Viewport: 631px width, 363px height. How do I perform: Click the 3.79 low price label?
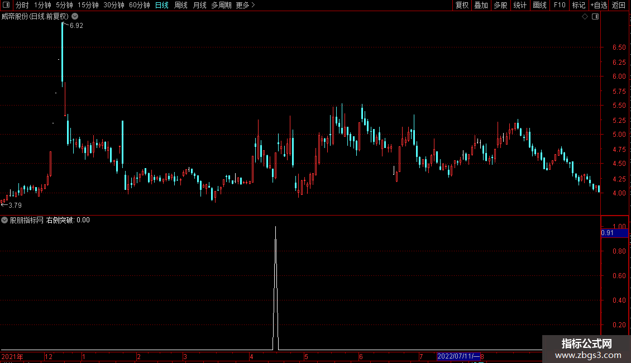click(15, 206)
